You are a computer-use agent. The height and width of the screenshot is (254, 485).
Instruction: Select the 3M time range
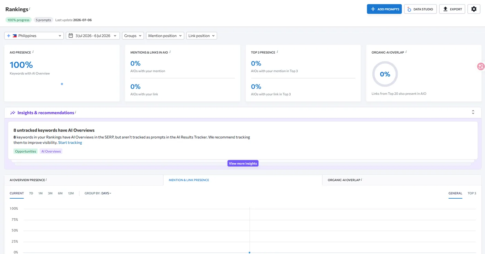click(x=50, y=193)
